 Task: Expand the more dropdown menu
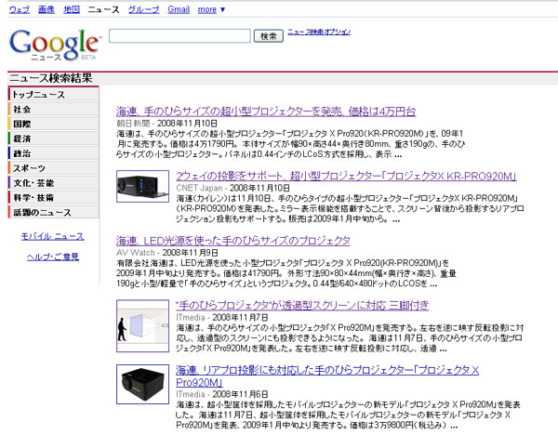(211, 9)
